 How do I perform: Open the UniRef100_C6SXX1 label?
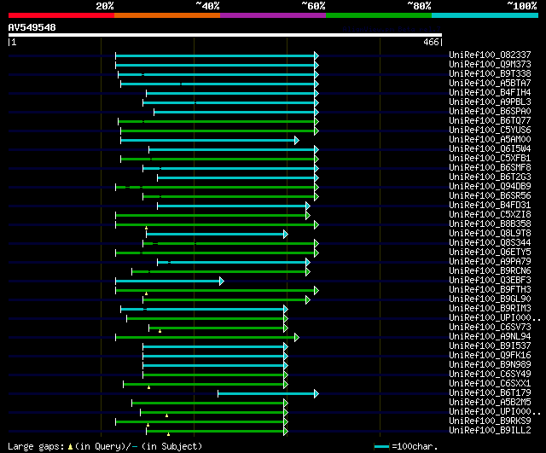click(x=490, y=384)
